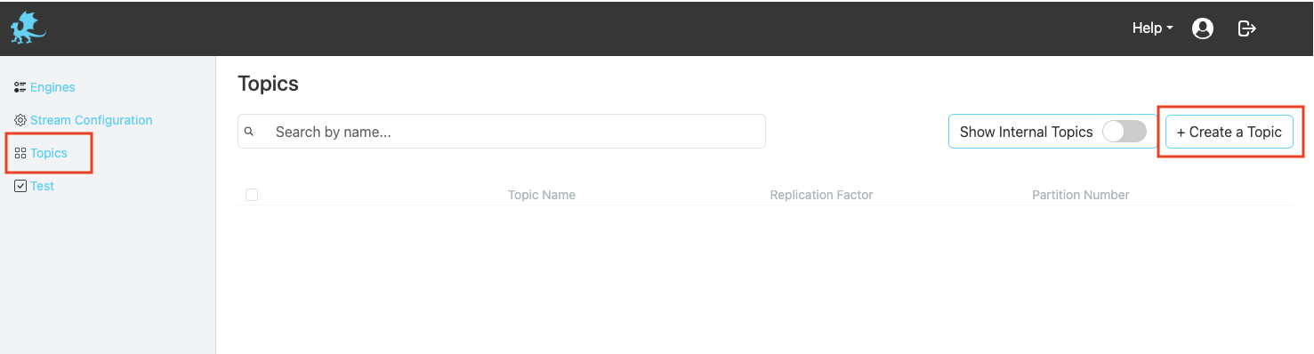The image size is (1314, 354).
Task: Click the Test checkmark icon in sidebar
Action: (x=20, y=186)
